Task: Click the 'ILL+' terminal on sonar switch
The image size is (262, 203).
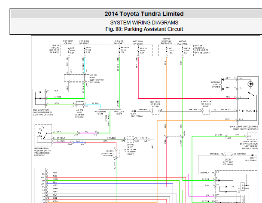Action: point(240,78)
